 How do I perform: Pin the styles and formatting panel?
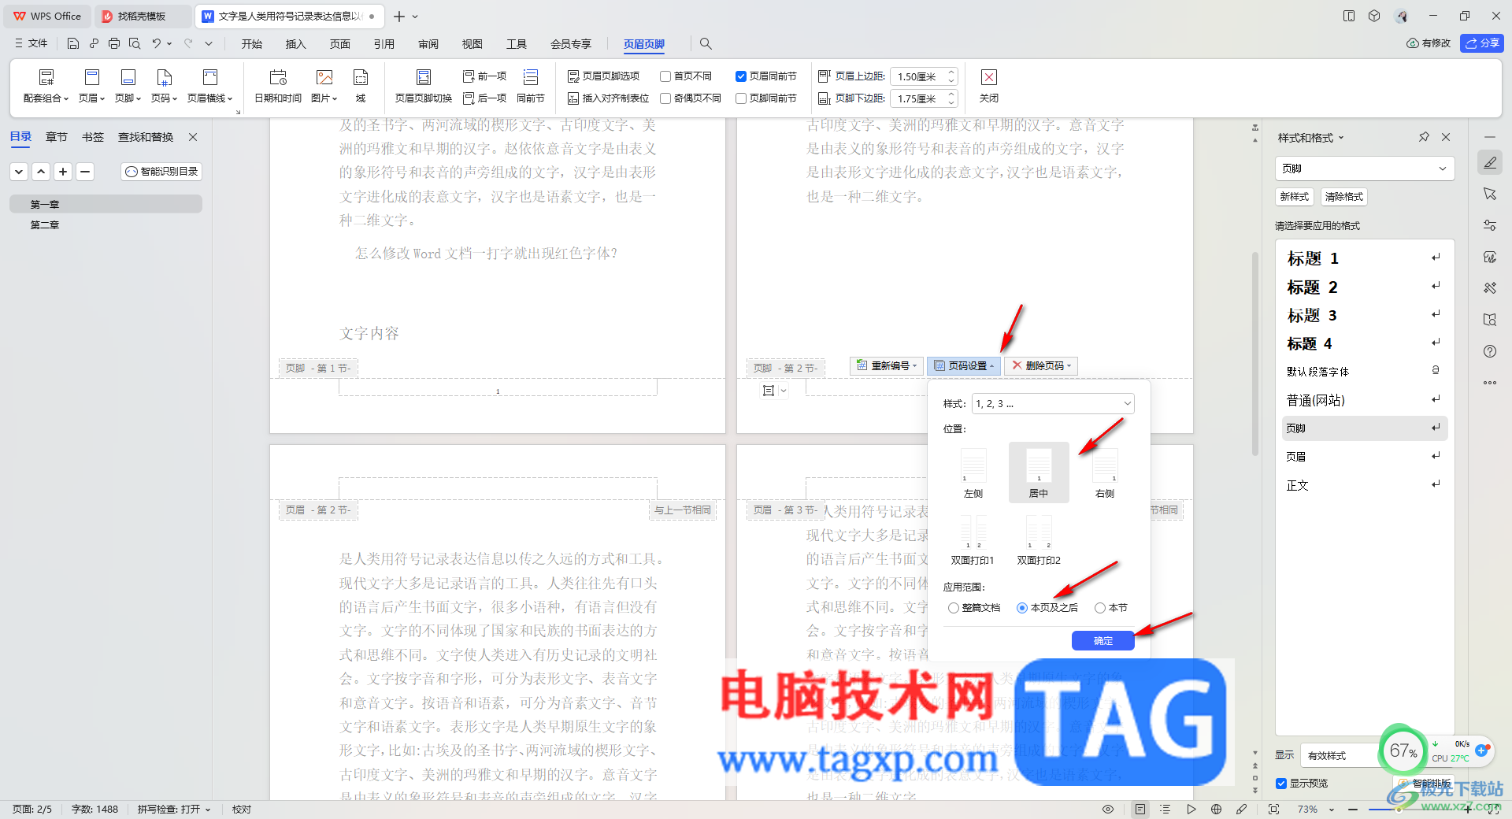coord(1424,137)
